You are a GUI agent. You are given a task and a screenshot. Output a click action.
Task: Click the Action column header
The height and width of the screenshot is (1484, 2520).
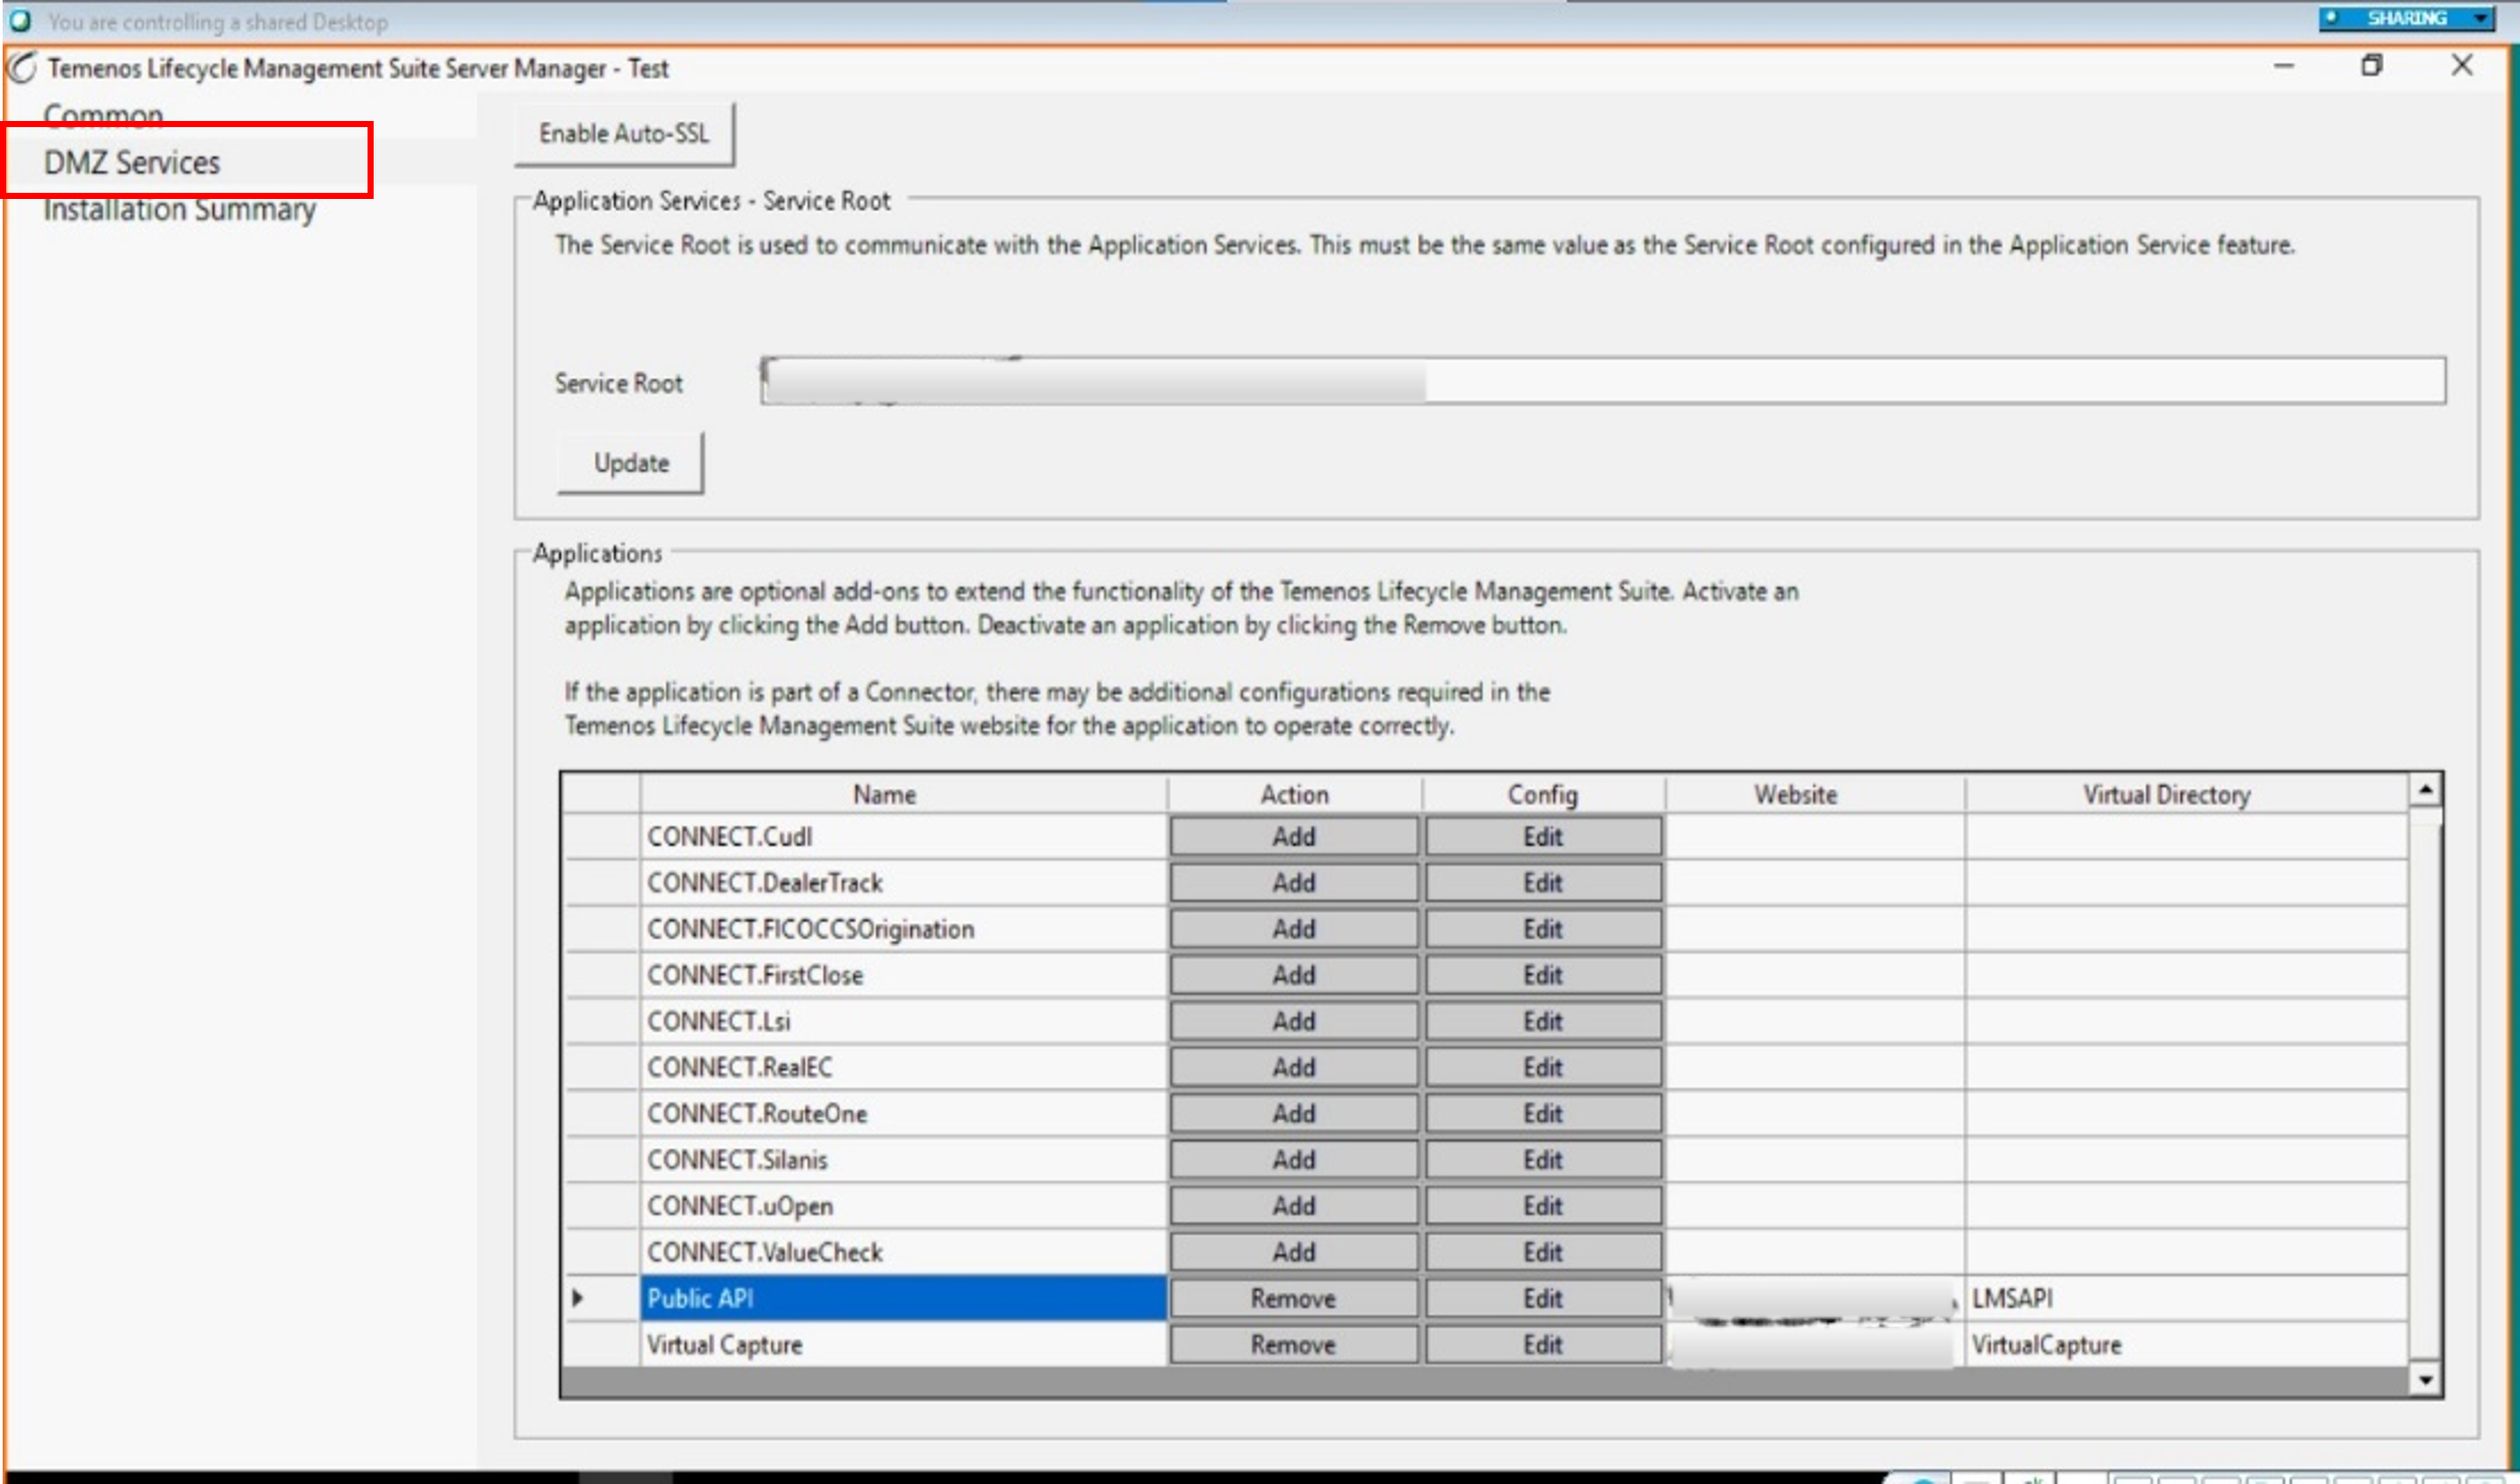point(1294,794)
